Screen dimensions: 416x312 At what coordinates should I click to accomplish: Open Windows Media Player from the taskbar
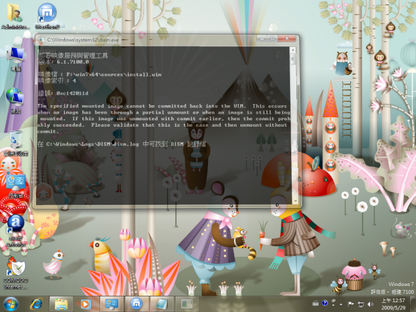click(85, 304)
